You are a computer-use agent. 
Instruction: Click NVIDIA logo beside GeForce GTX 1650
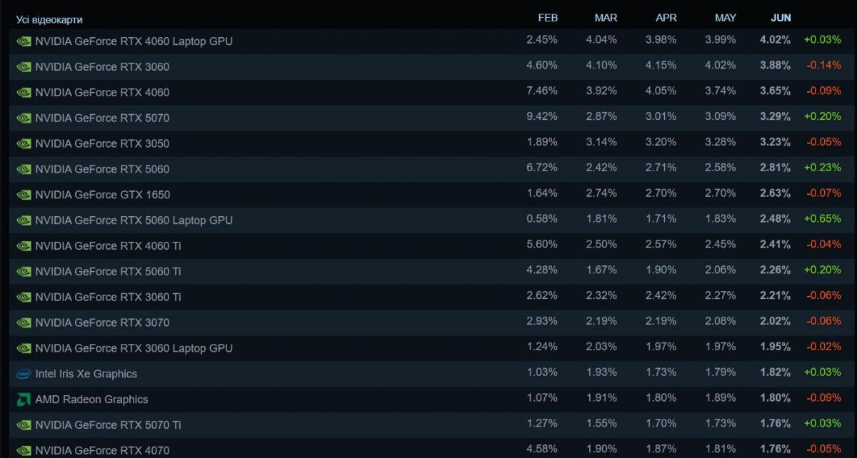24,195
